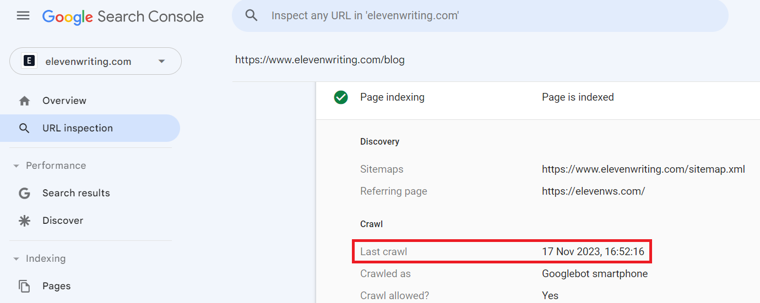The width and height of the screenshot is (760, 303).
Task: Click the 'Page is indexed' status text
Action: tap(578, 97)
